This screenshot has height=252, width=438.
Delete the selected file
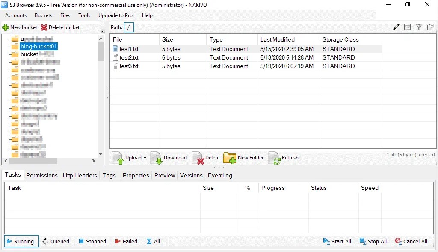point(205,158)
